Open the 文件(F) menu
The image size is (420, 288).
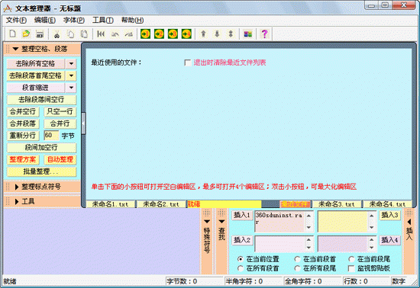[x=16, y=20]
